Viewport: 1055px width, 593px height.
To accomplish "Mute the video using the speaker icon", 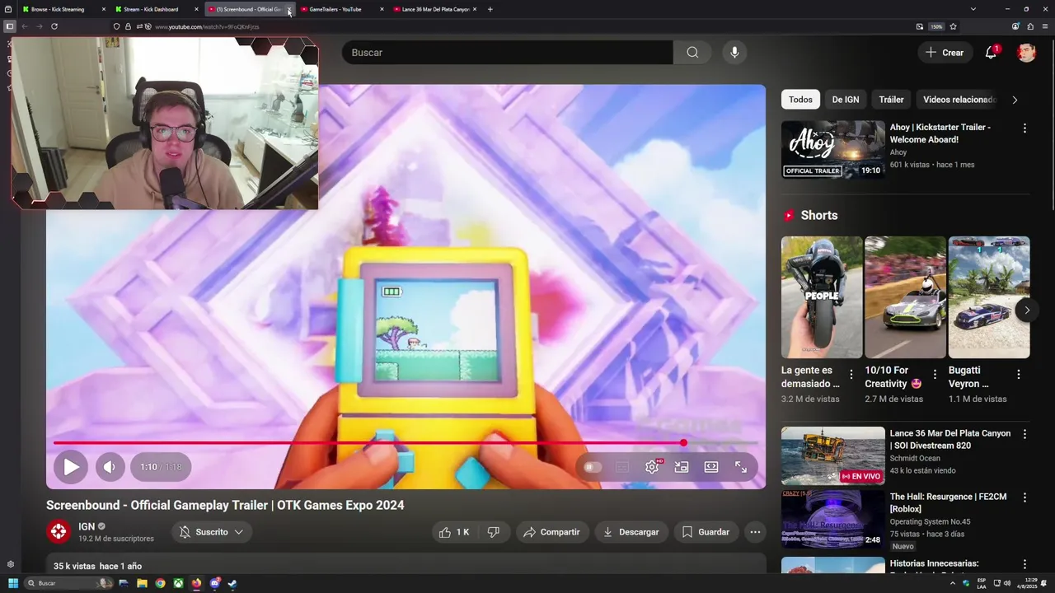I will [x=110, y=467].
